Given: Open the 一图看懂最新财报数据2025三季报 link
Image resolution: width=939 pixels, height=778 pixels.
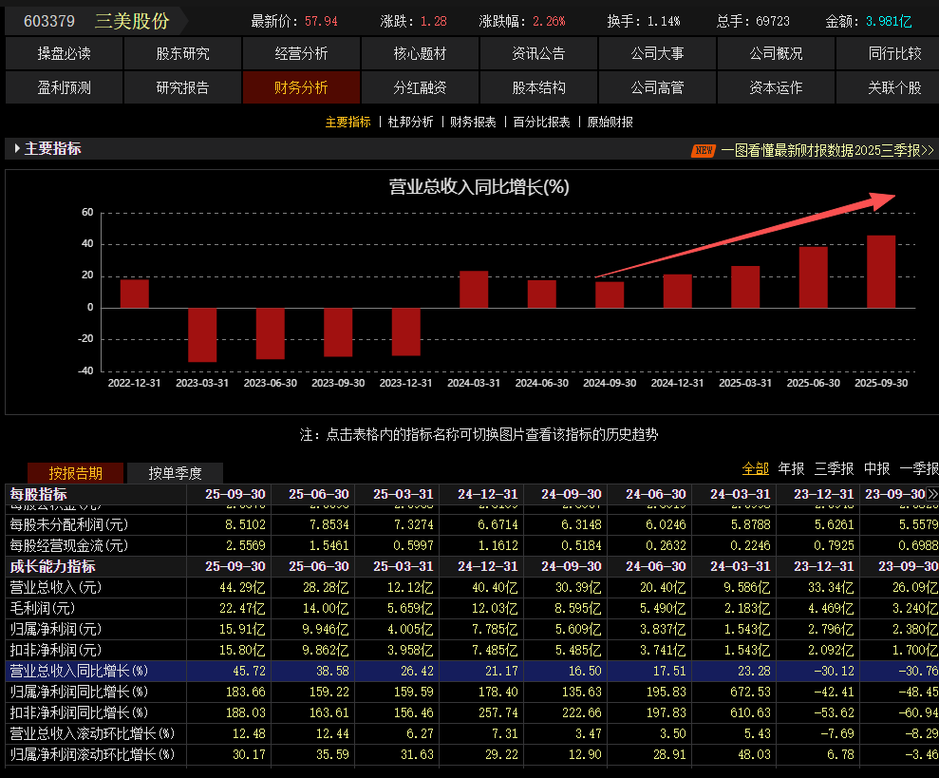Looking at the screenshot, I should (827, 150).
